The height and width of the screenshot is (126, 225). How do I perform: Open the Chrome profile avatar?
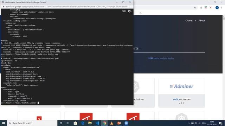[x=217, y=8]
